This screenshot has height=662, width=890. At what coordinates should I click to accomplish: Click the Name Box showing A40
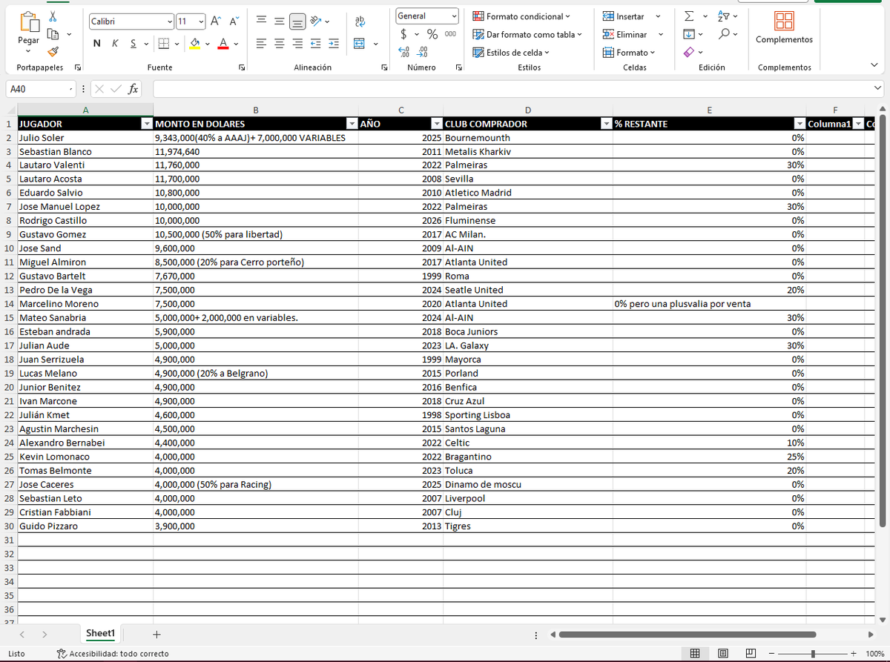[39, 89]
